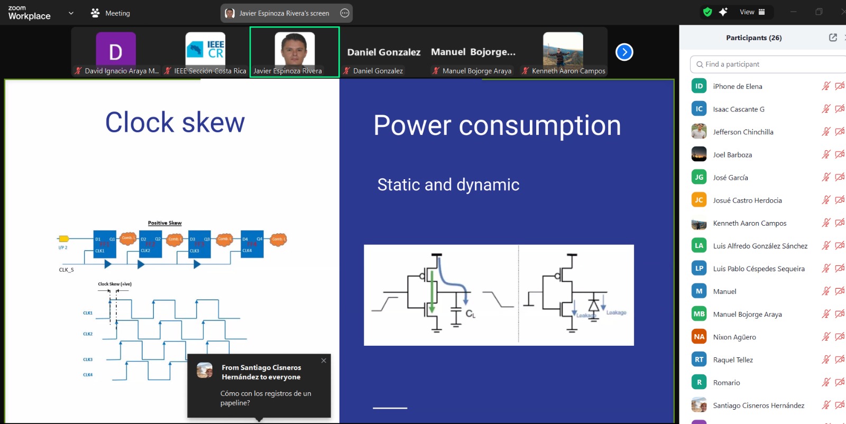Open the View layout dropdown
846x424 pixels.
[x=752, y=12]
